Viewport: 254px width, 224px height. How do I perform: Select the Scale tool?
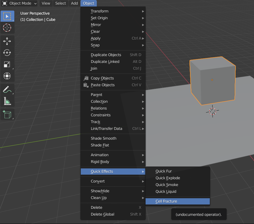(x=7, y=64)
